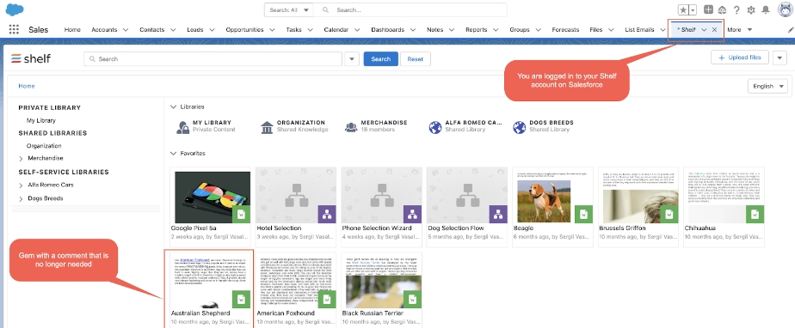Click green document badge on Beagle card
Viewport: 795px width, 328px height.
tap(584, 215)
